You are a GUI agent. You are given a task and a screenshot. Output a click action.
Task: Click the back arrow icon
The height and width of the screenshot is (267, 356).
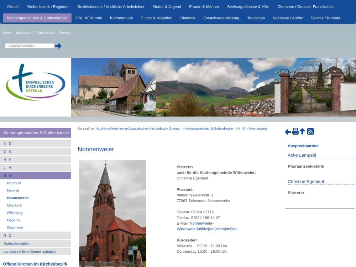pos(288,132)
